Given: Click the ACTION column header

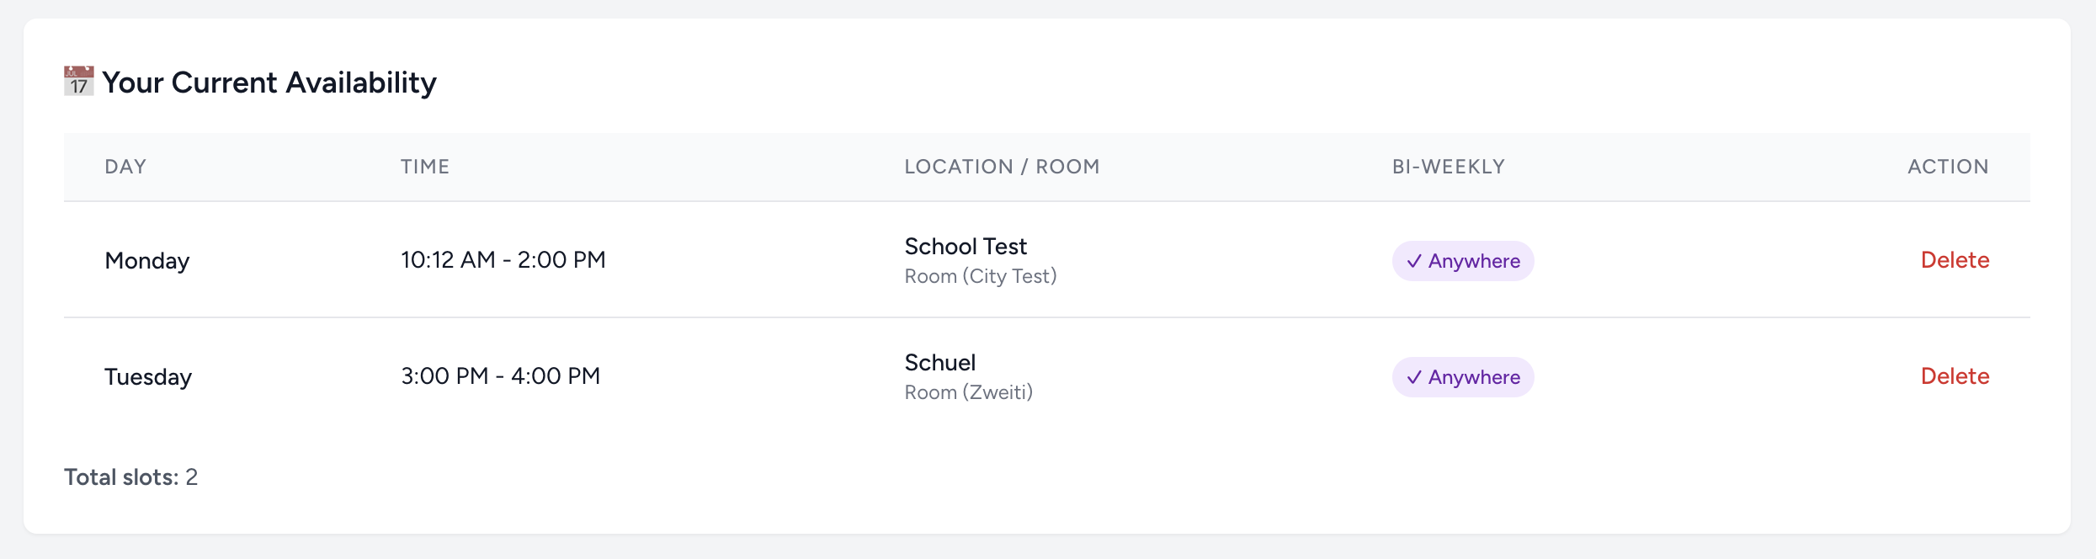Looking at the screenshot, I should (x=1948, y=167).
